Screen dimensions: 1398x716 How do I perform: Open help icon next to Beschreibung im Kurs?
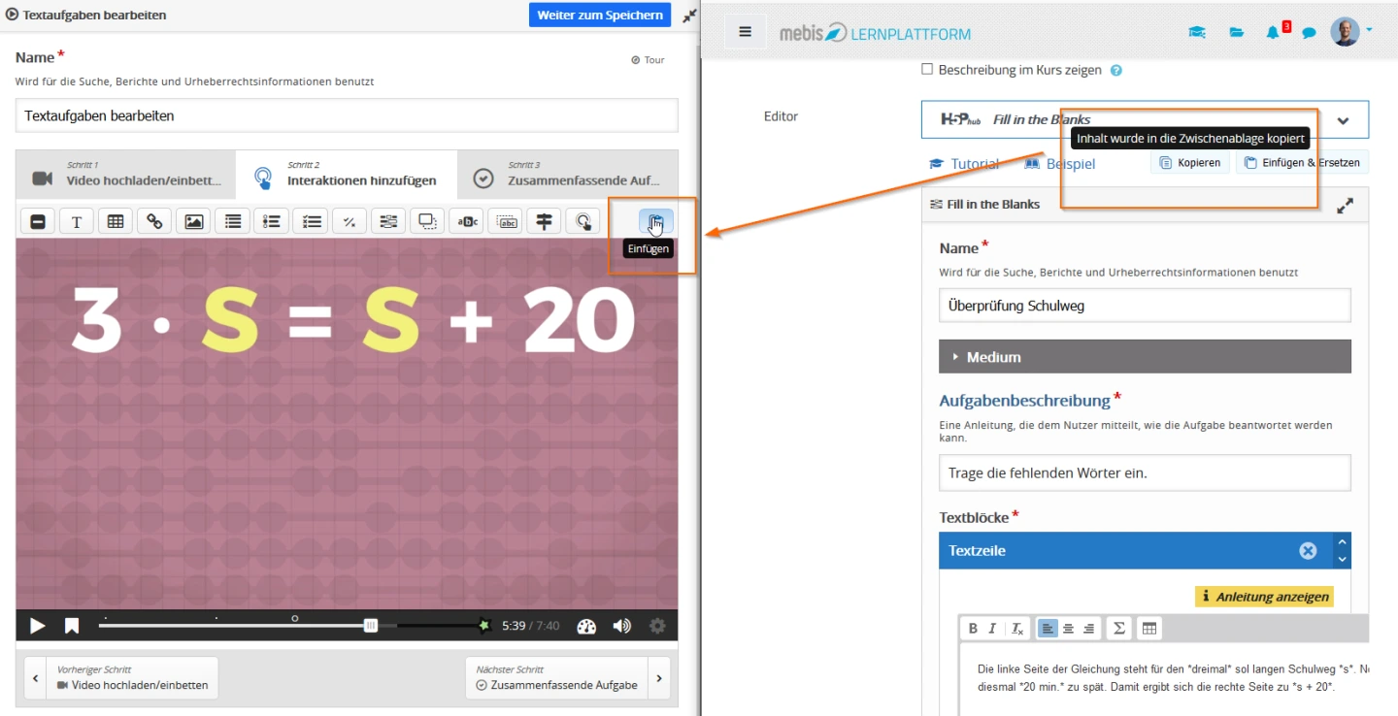(x=1116, y=70)
